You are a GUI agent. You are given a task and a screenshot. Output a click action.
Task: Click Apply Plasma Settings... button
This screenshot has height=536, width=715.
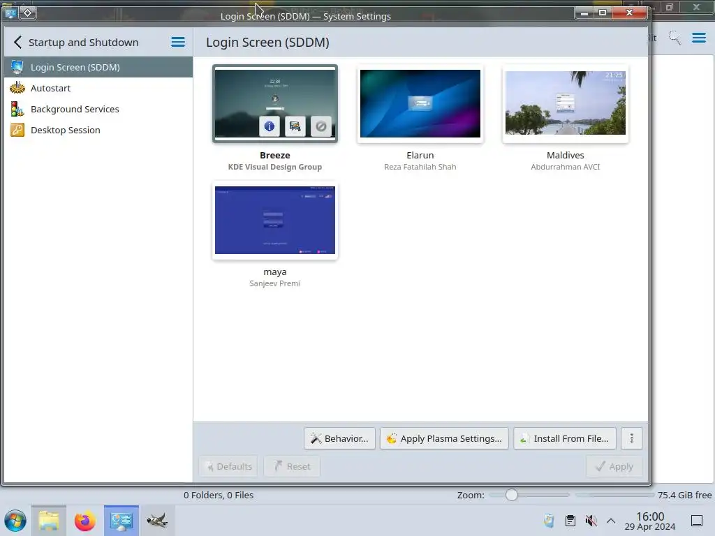tap(444, 438)
